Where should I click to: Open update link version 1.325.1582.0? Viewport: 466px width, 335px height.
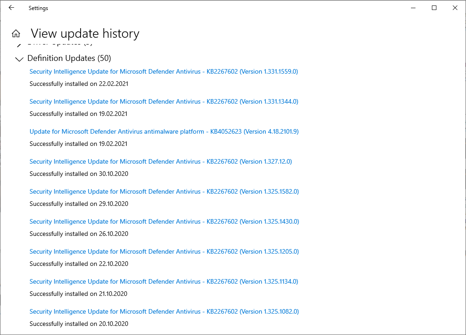(x=164, y=191)
